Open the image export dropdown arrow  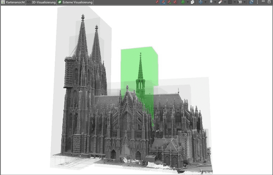click(244, 2)
